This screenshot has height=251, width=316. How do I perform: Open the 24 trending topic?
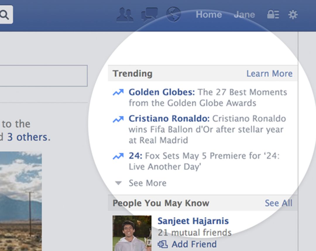pos(135,156)
